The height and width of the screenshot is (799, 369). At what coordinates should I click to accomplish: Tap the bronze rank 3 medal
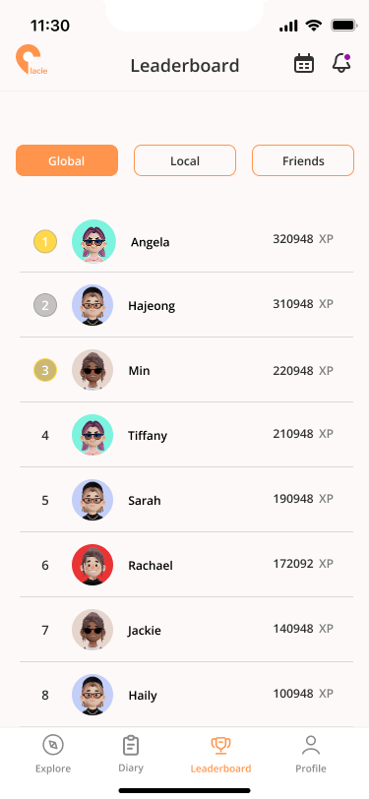45,370
